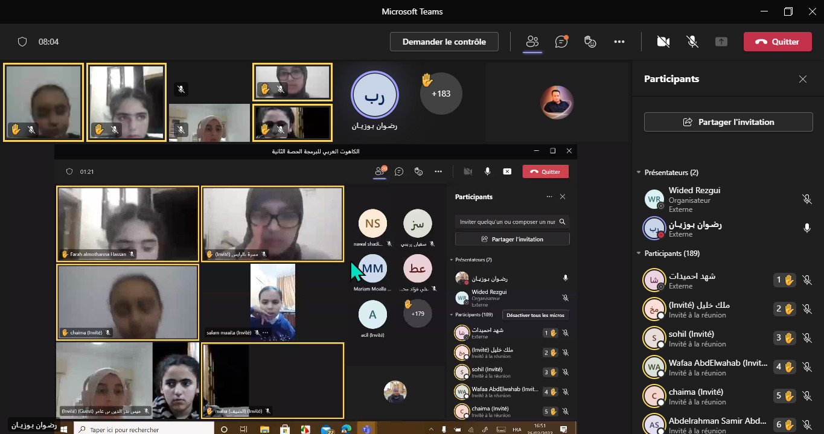Toggle the muted microphone in the main toolbar
The height and width of the screenshot is (434, 824).
pos(692,42)
